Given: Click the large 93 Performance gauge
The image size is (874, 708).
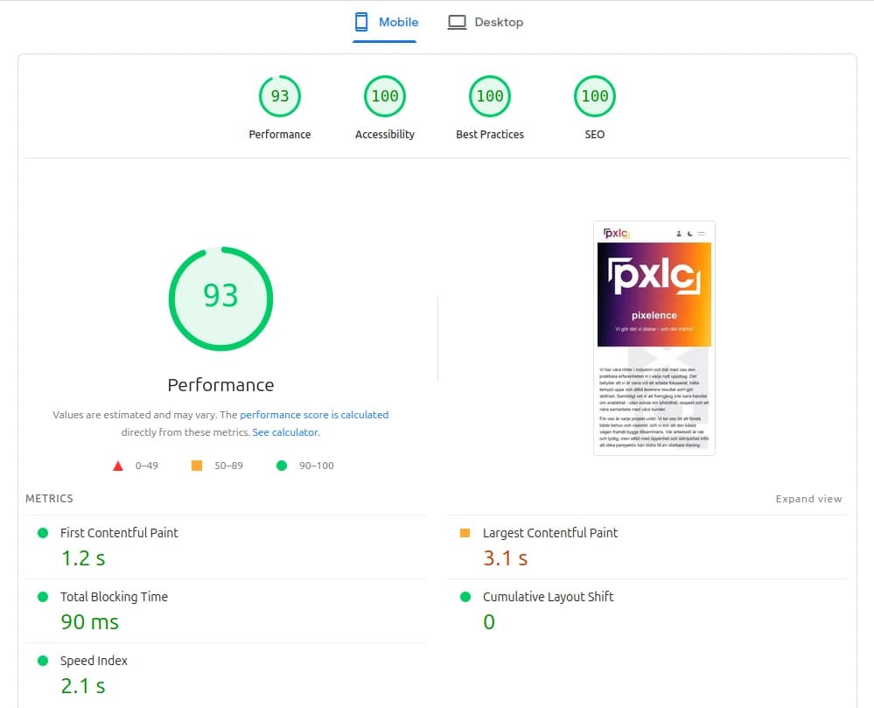Looking at the screenshot, I should click(x=220, y=298).
